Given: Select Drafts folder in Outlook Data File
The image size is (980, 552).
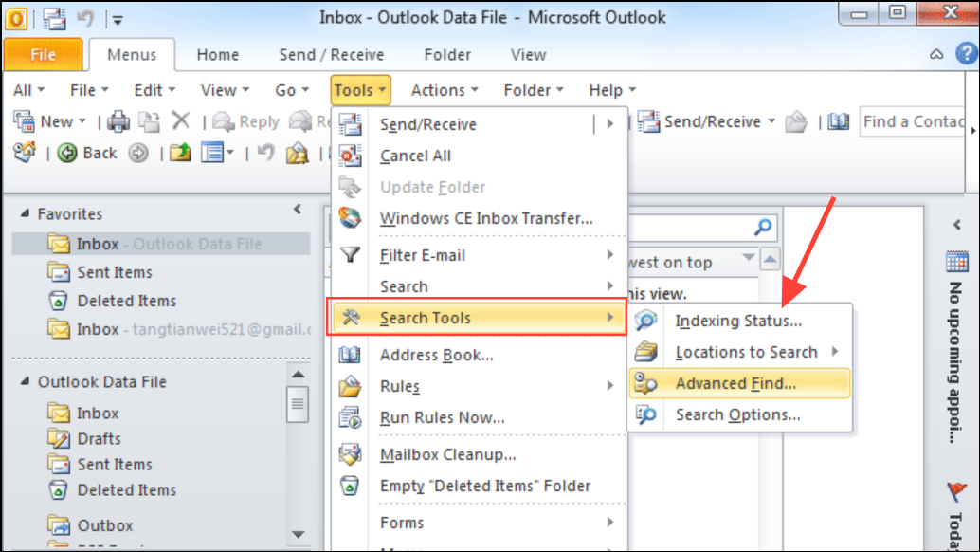Looking at the screenshot, I should coord(99,438).
